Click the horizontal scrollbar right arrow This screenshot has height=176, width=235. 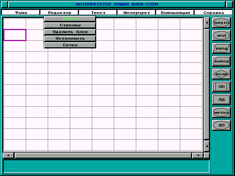coord(198,155)
